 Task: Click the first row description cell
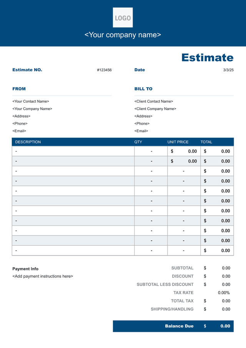tap(73, 151)
